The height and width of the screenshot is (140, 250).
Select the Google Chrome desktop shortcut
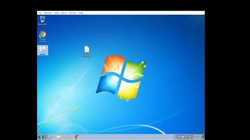(43, 37)
